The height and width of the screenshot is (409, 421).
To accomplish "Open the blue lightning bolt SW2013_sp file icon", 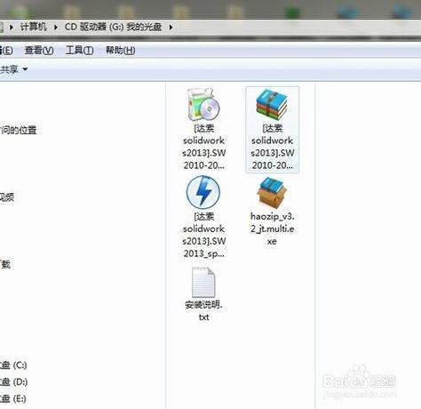I will click(x=203, y=192).
